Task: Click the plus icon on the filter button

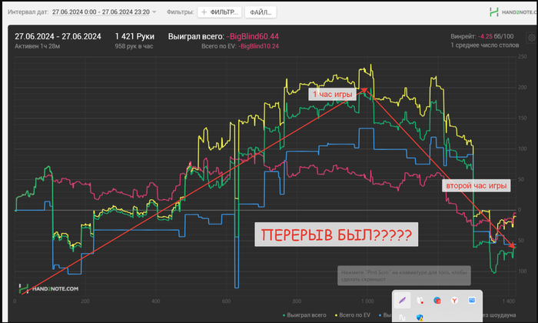Action: 204,12
